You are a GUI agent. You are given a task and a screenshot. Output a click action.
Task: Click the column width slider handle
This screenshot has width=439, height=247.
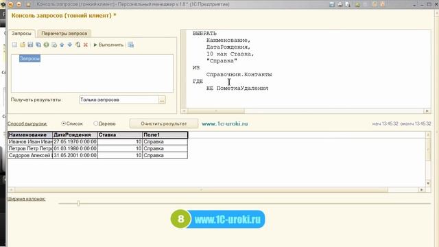click(x=78, y=203)
